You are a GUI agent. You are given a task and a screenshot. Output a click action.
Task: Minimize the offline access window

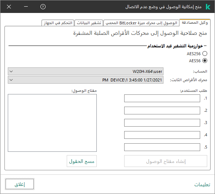click(26, 7)
